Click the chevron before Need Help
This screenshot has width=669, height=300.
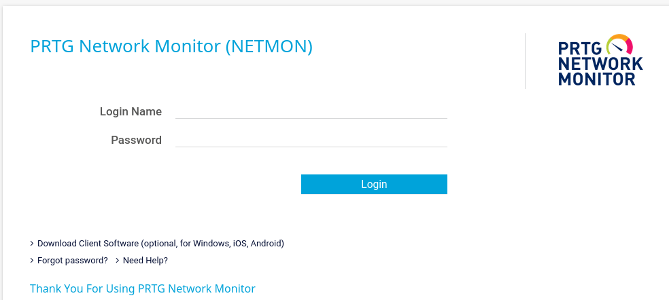pos(118,260)
